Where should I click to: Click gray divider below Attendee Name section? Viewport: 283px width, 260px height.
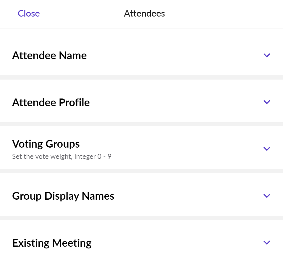(141, 77)
